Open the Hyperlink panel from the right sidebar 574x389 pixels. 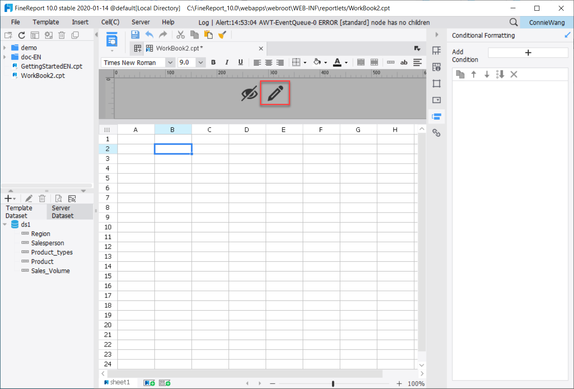[436, 133]
